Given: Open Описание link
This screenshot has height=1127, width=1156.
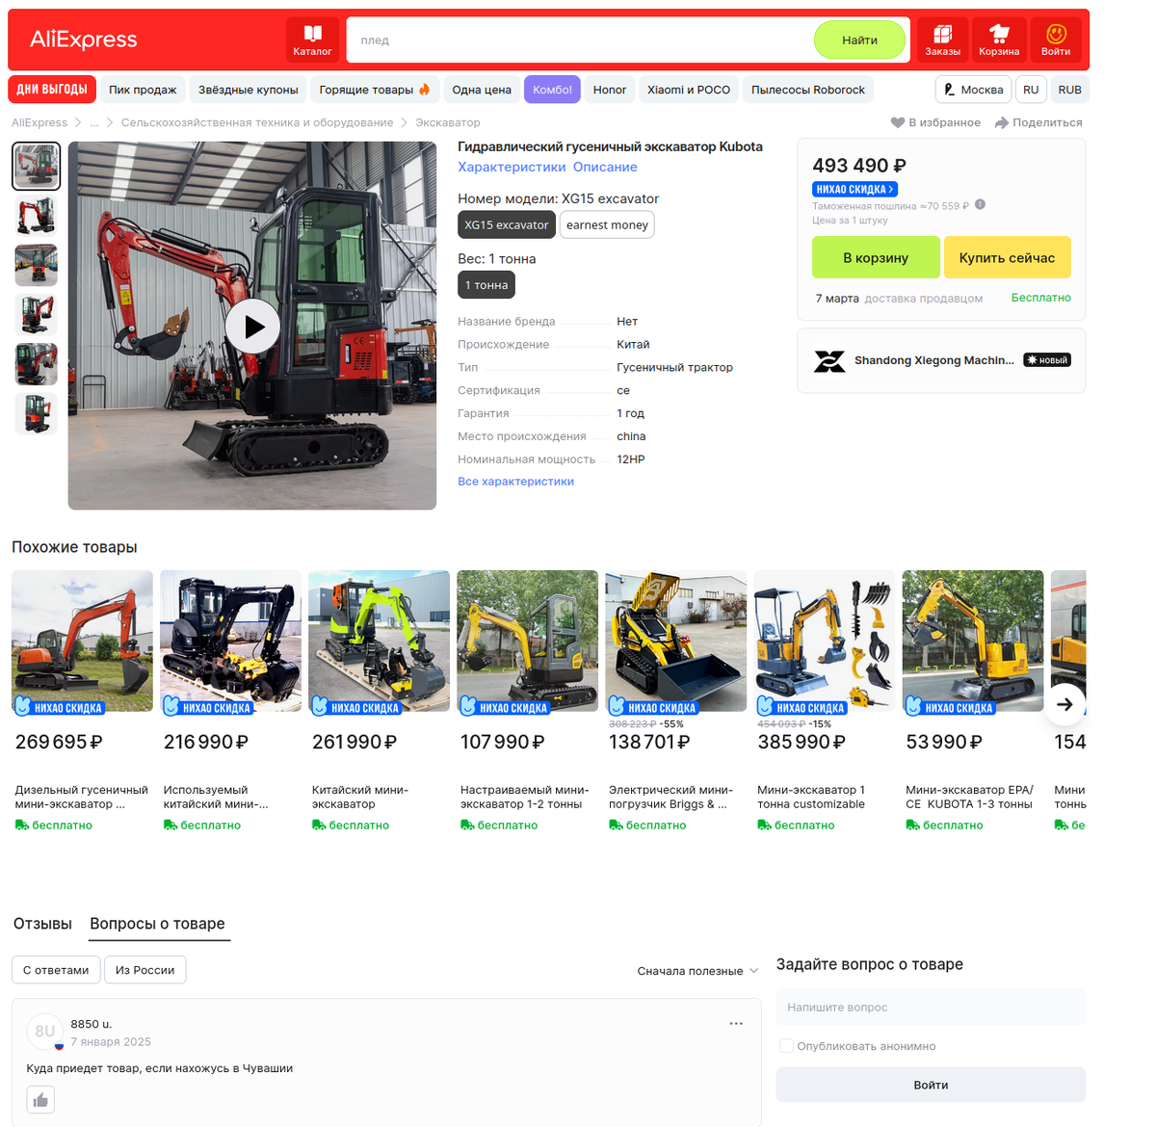Looking at the screenshot, I should [605, 167].
